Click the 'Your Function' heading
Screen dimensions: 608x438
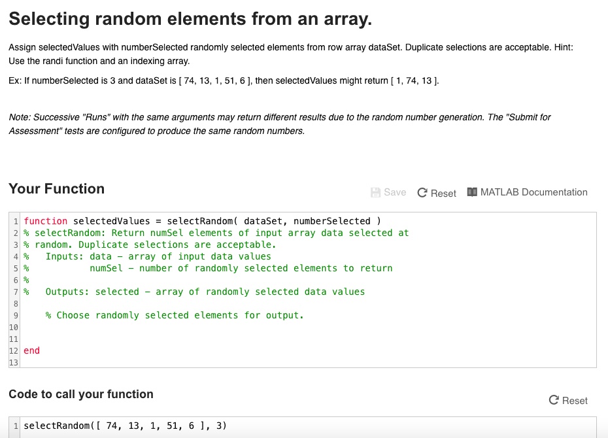(57, 189)
